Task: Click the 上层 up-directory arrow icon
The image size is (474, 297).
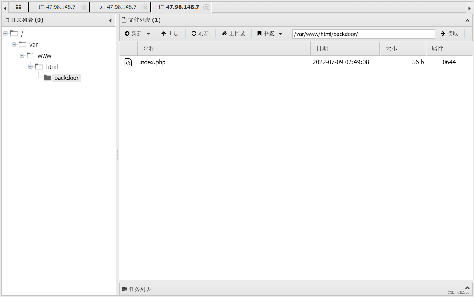Action: click(164, 34)
